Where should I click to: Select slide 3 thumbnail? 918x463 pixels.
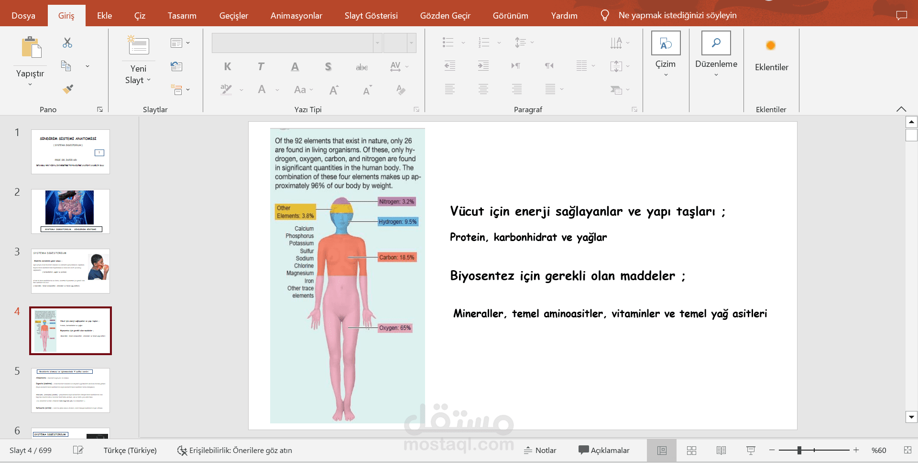click(70, 271)
